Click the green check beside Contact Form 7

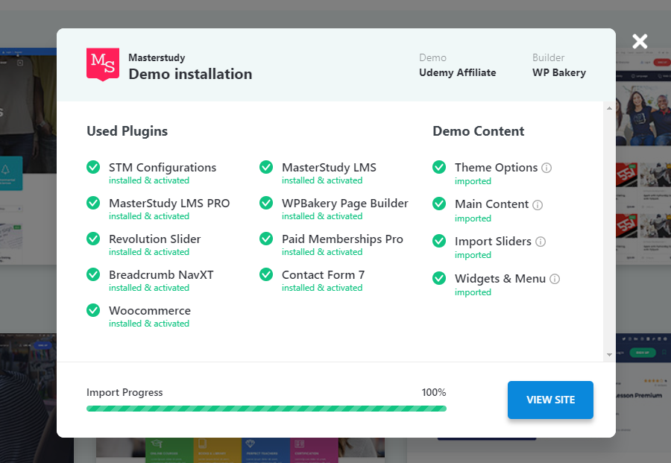coord(266,274)
